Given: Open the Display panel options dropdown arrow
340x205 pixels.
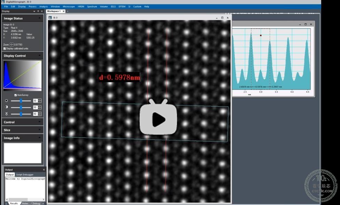Looking at the screenshot, I should point(34,11).
